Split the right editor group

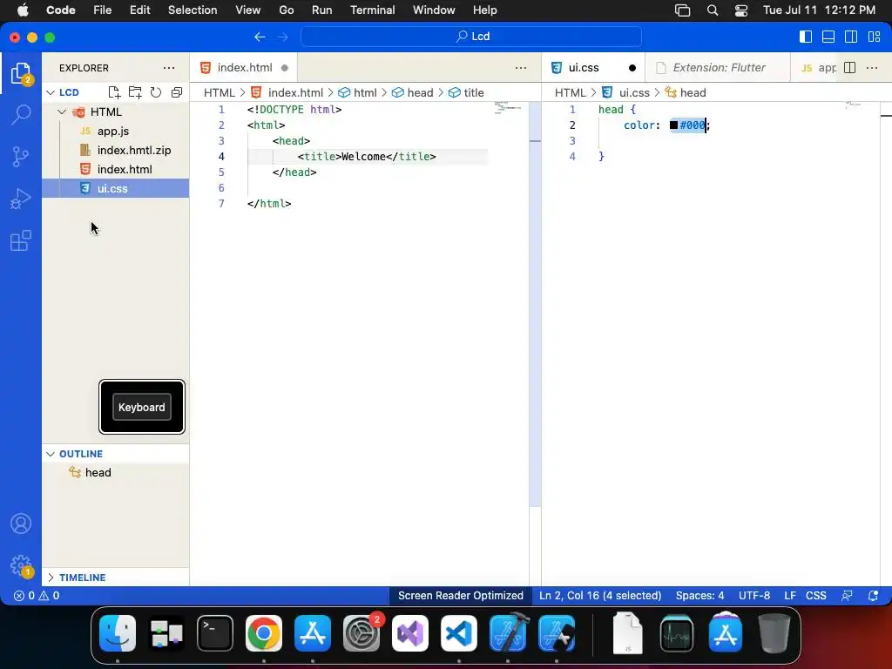pyautogui.click(x=850, y=68)
